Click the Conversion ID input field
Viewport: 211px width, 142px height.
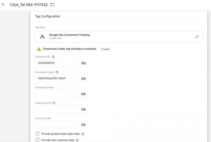click(x=58, y=63)
